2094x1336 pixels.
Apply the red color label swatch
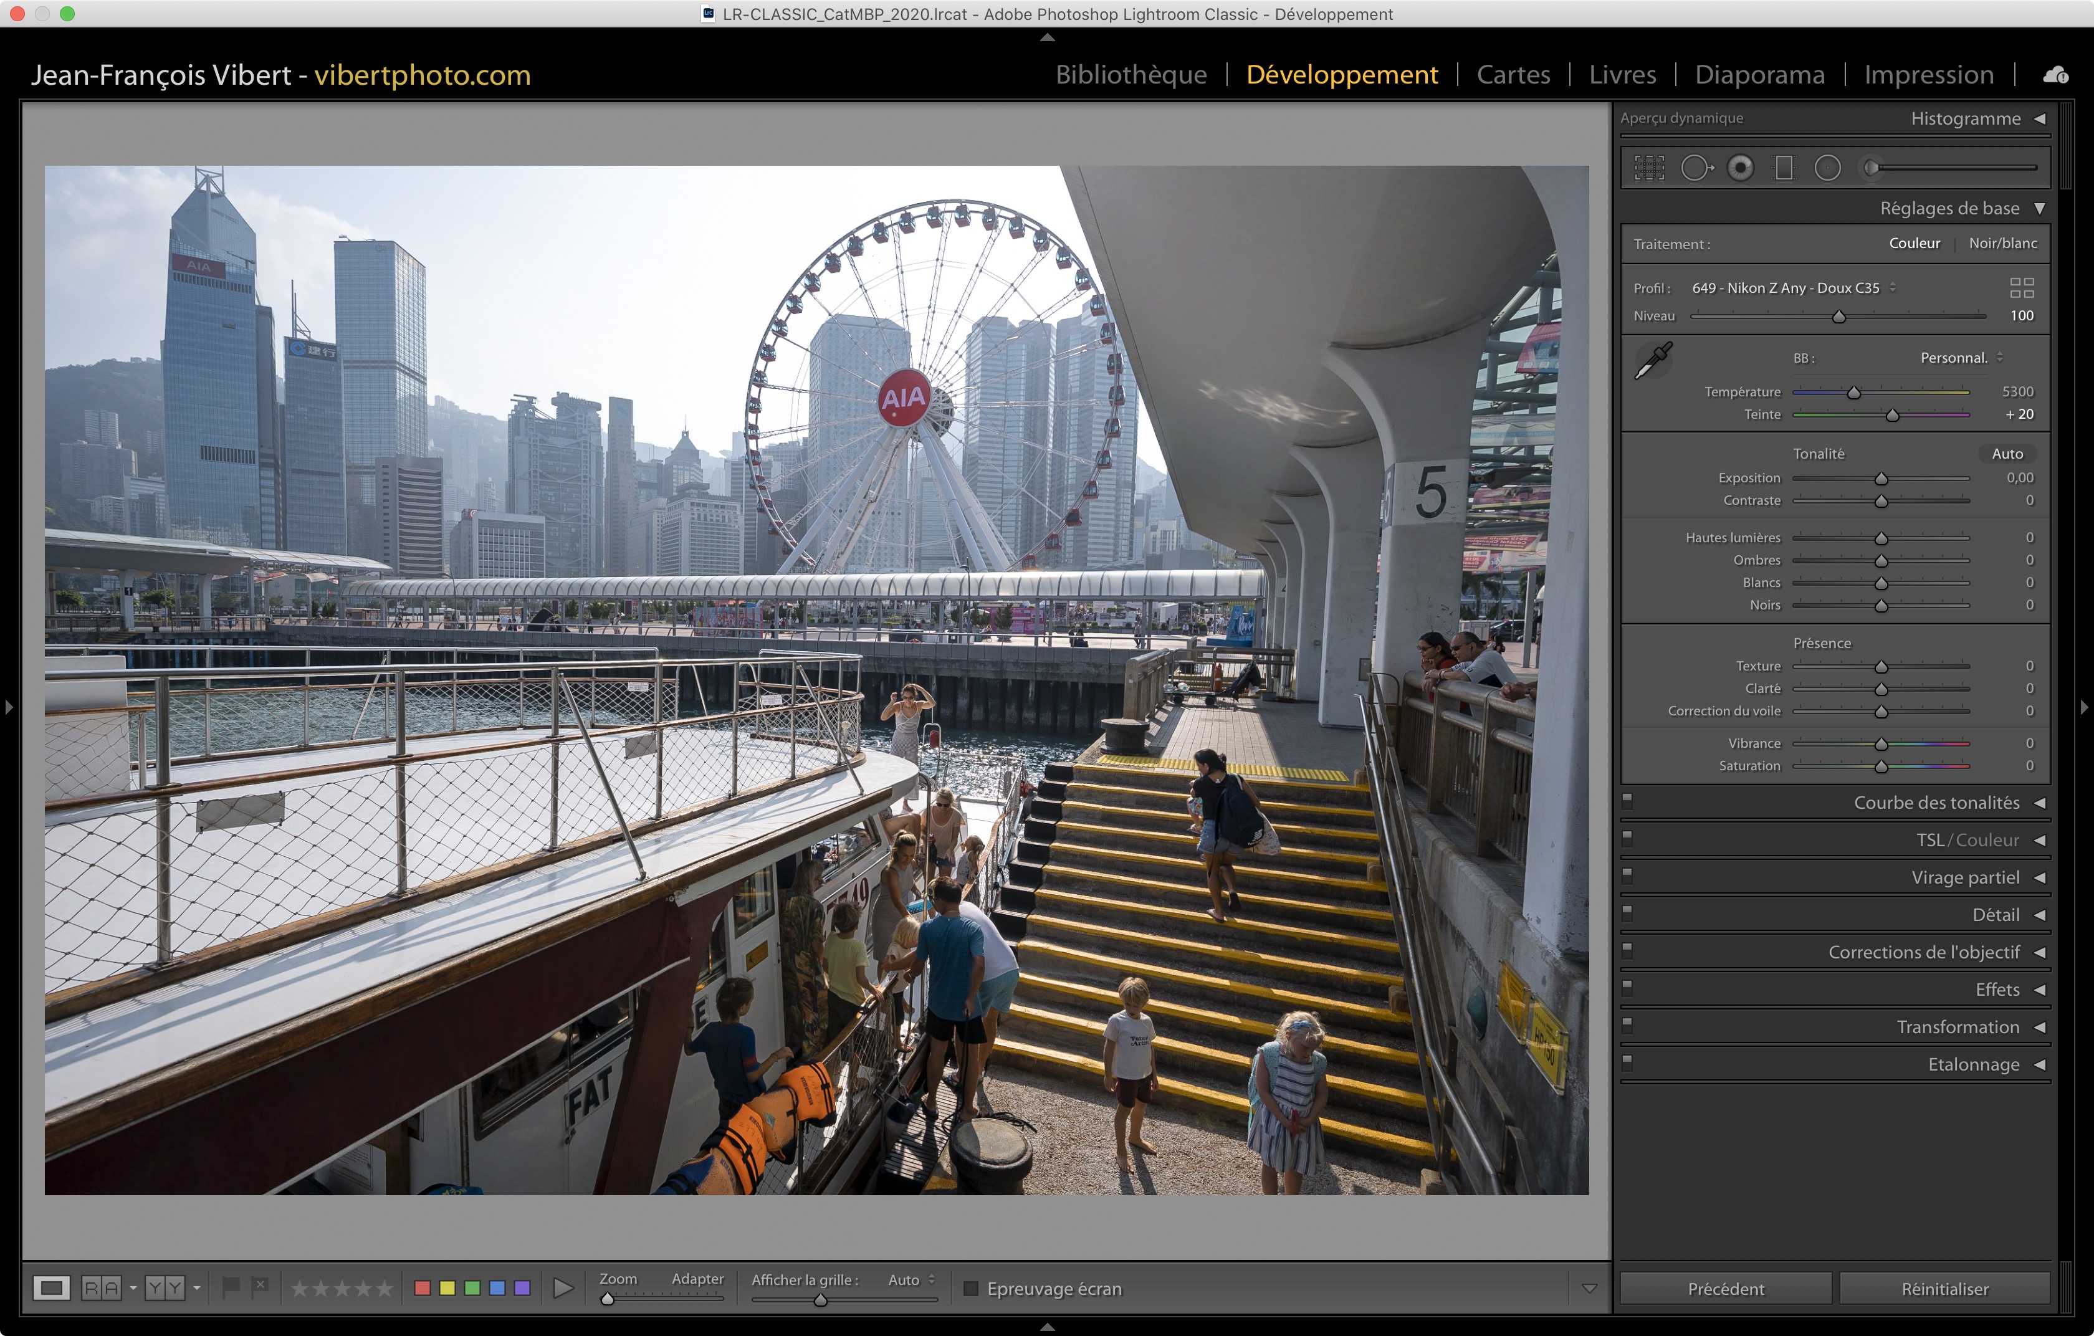pos(423,1287)
